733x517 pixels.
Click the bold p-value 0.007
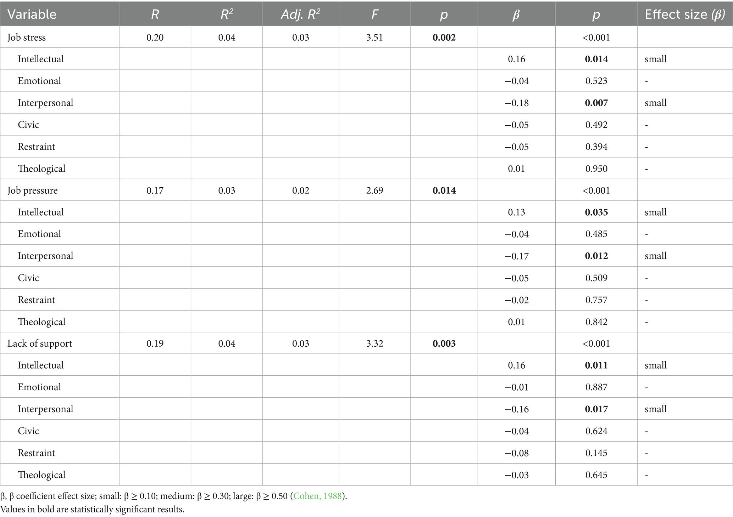pos(596,103)
